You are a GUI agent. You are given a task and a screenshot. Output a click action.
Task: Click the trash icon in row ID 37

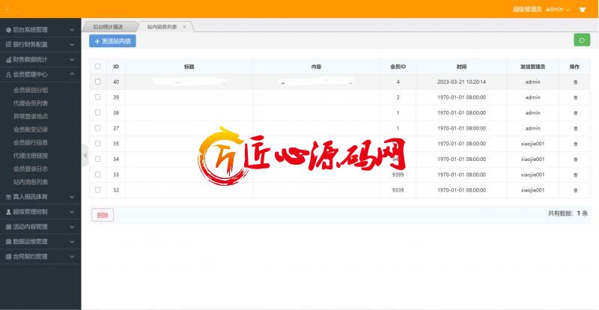(575, 129)
